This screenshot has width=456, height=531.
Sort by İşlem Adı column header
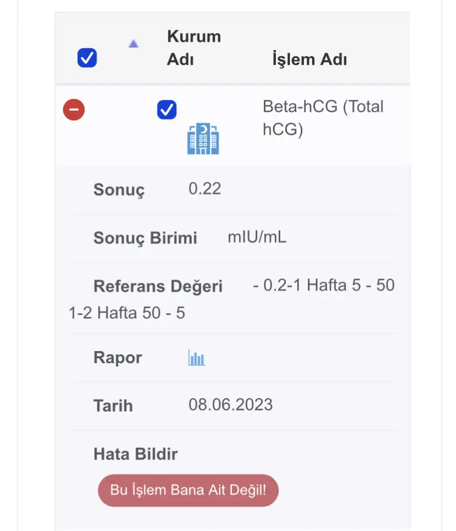[x=310, y=59]
